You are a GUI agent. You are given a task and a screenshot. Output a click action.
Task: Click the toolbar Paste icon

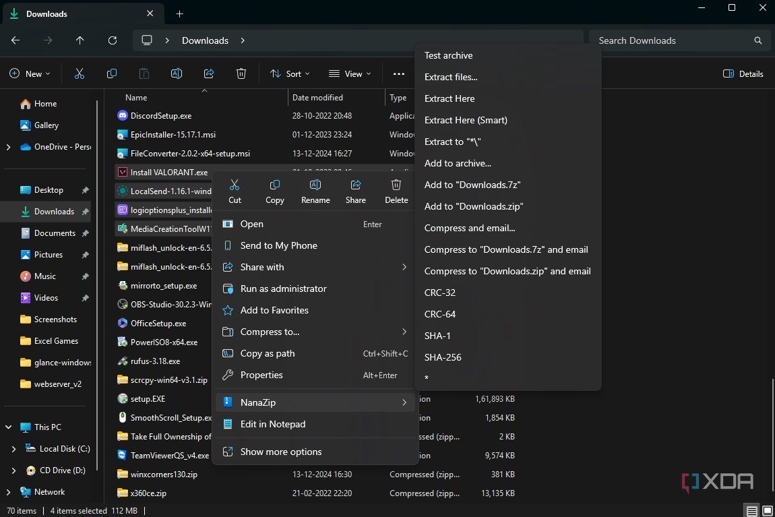[144, 73]
